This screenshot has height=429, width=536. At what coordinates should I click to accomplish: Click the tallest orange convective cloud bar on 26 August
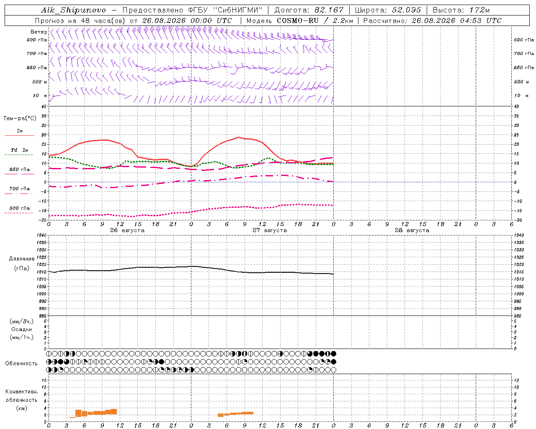pos(114,411)
